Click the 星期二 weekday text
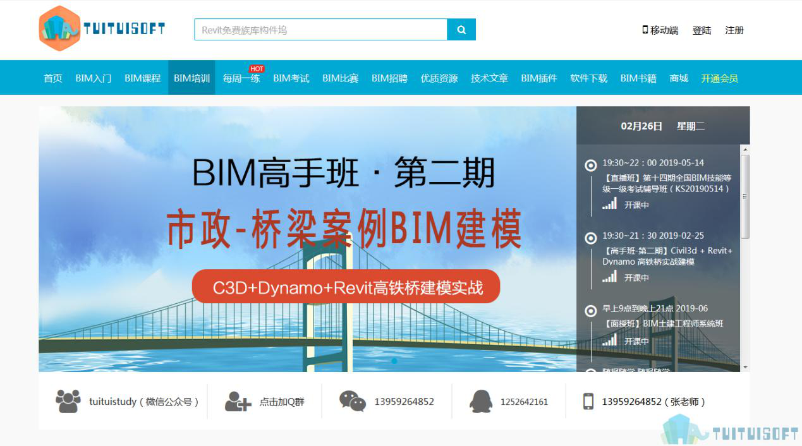This screenshot has width=802, height=446. (x=691, y=126)
